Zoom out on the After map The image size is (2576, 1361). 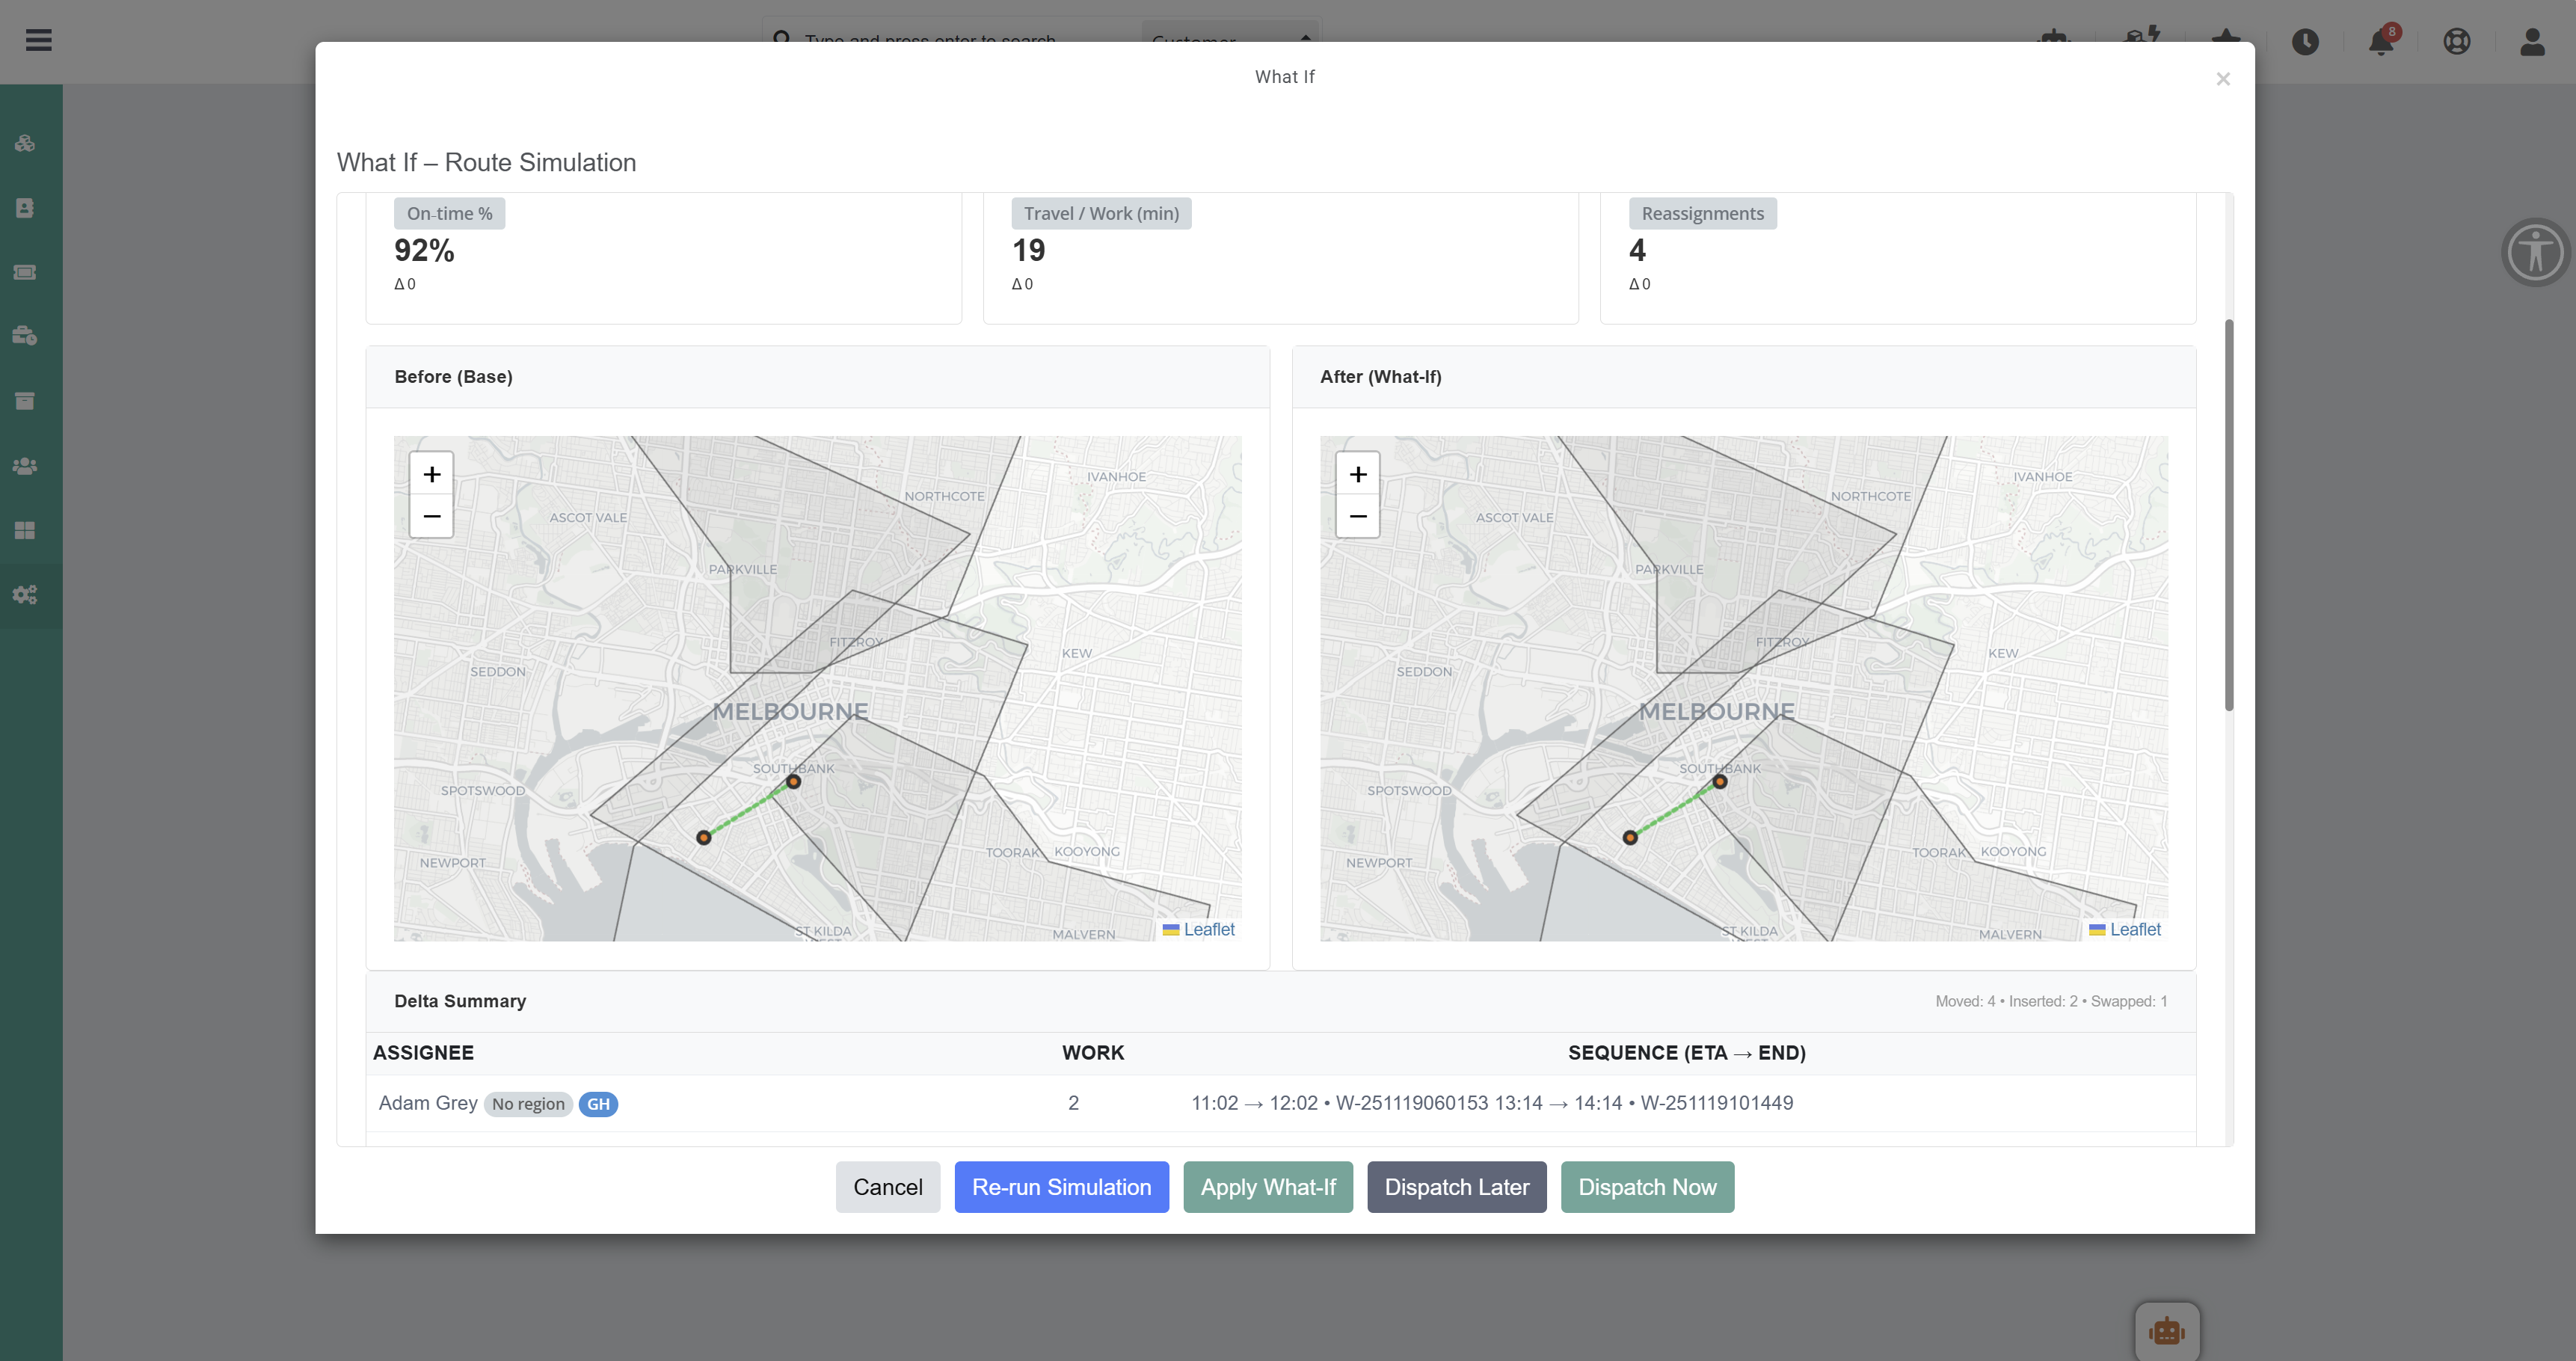(1357, 516)
